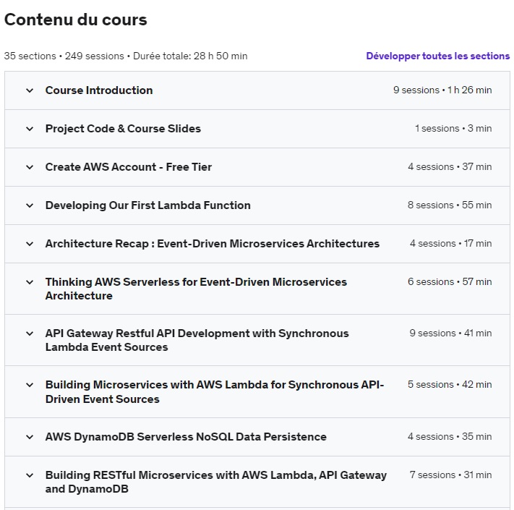
Task: Click '9 sessions • 1 h 26 min' label
Action: [x=442, y=90]
